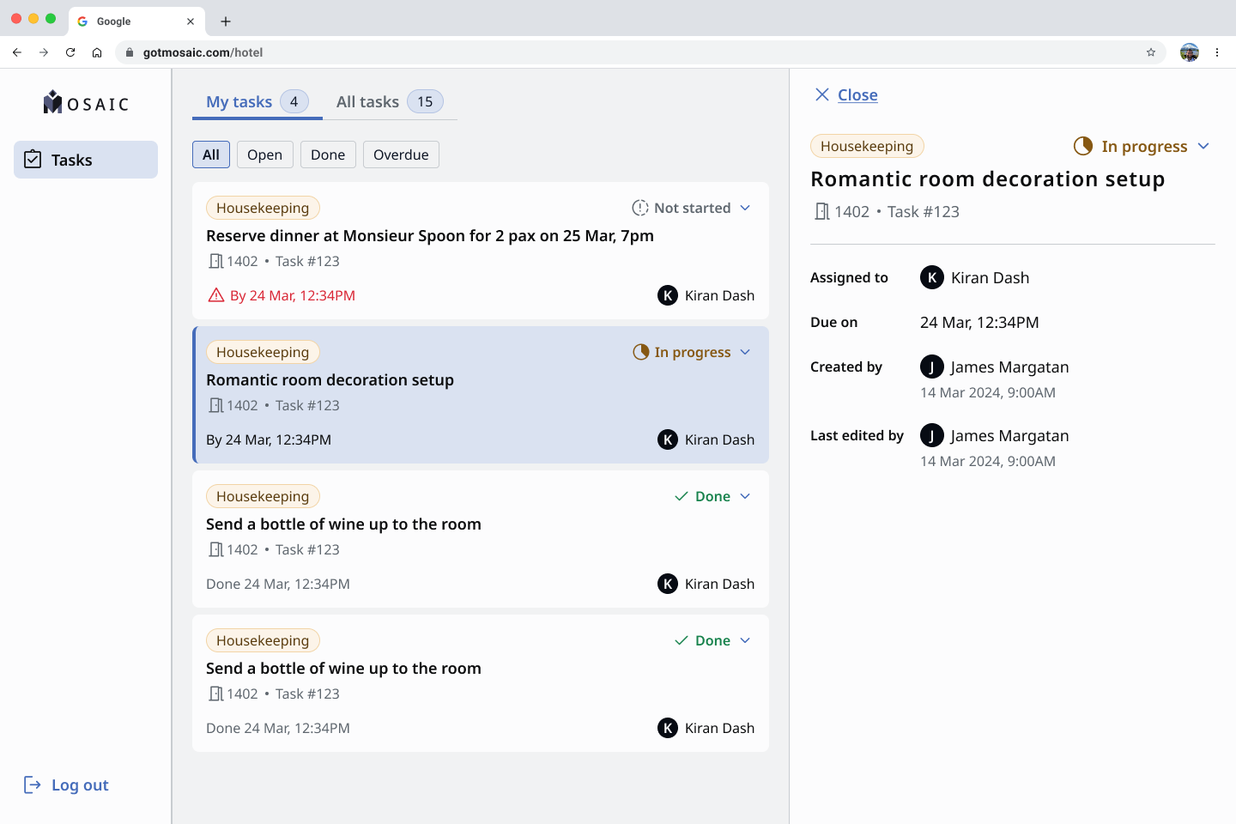The height and width of the screenshot is (824, 1236).
Task: Switch to the My tasks tab
Action: click(x=257, y=102)
